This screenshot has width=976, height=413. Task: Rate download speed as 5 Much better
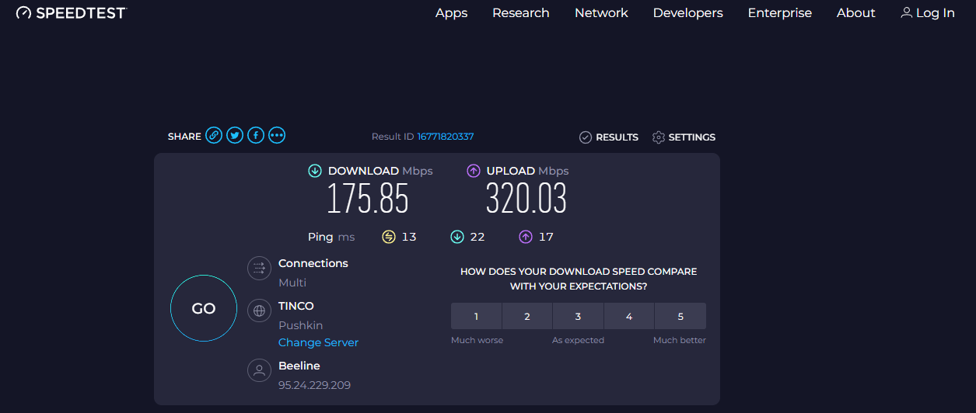(680, 316)
